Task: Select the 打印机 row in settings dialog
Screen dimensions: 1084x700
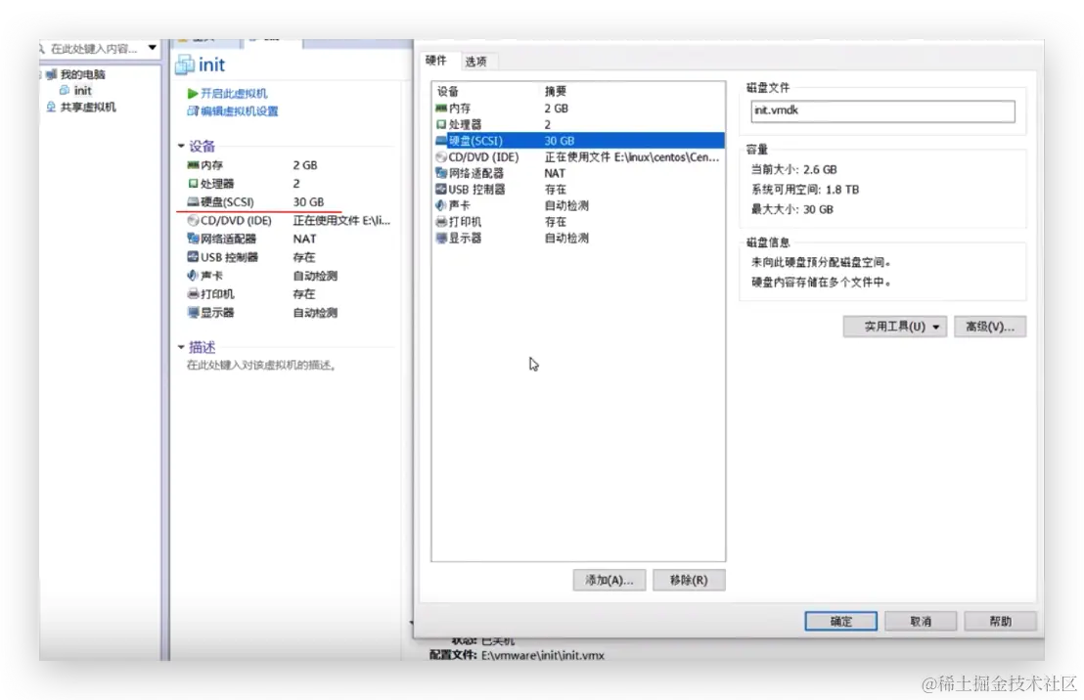Action: (578, 221)
